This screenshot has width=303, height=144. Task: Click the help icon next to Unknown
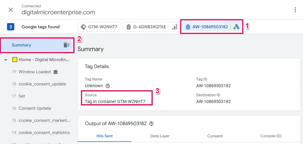tap(108, 86)
